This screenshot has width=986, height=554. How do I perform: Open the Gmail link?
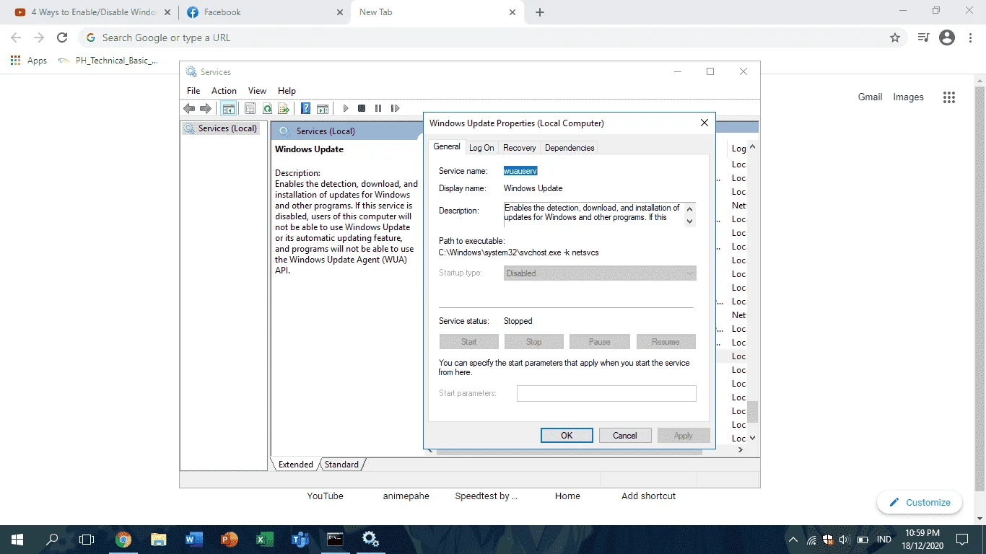tap(870, 97)
